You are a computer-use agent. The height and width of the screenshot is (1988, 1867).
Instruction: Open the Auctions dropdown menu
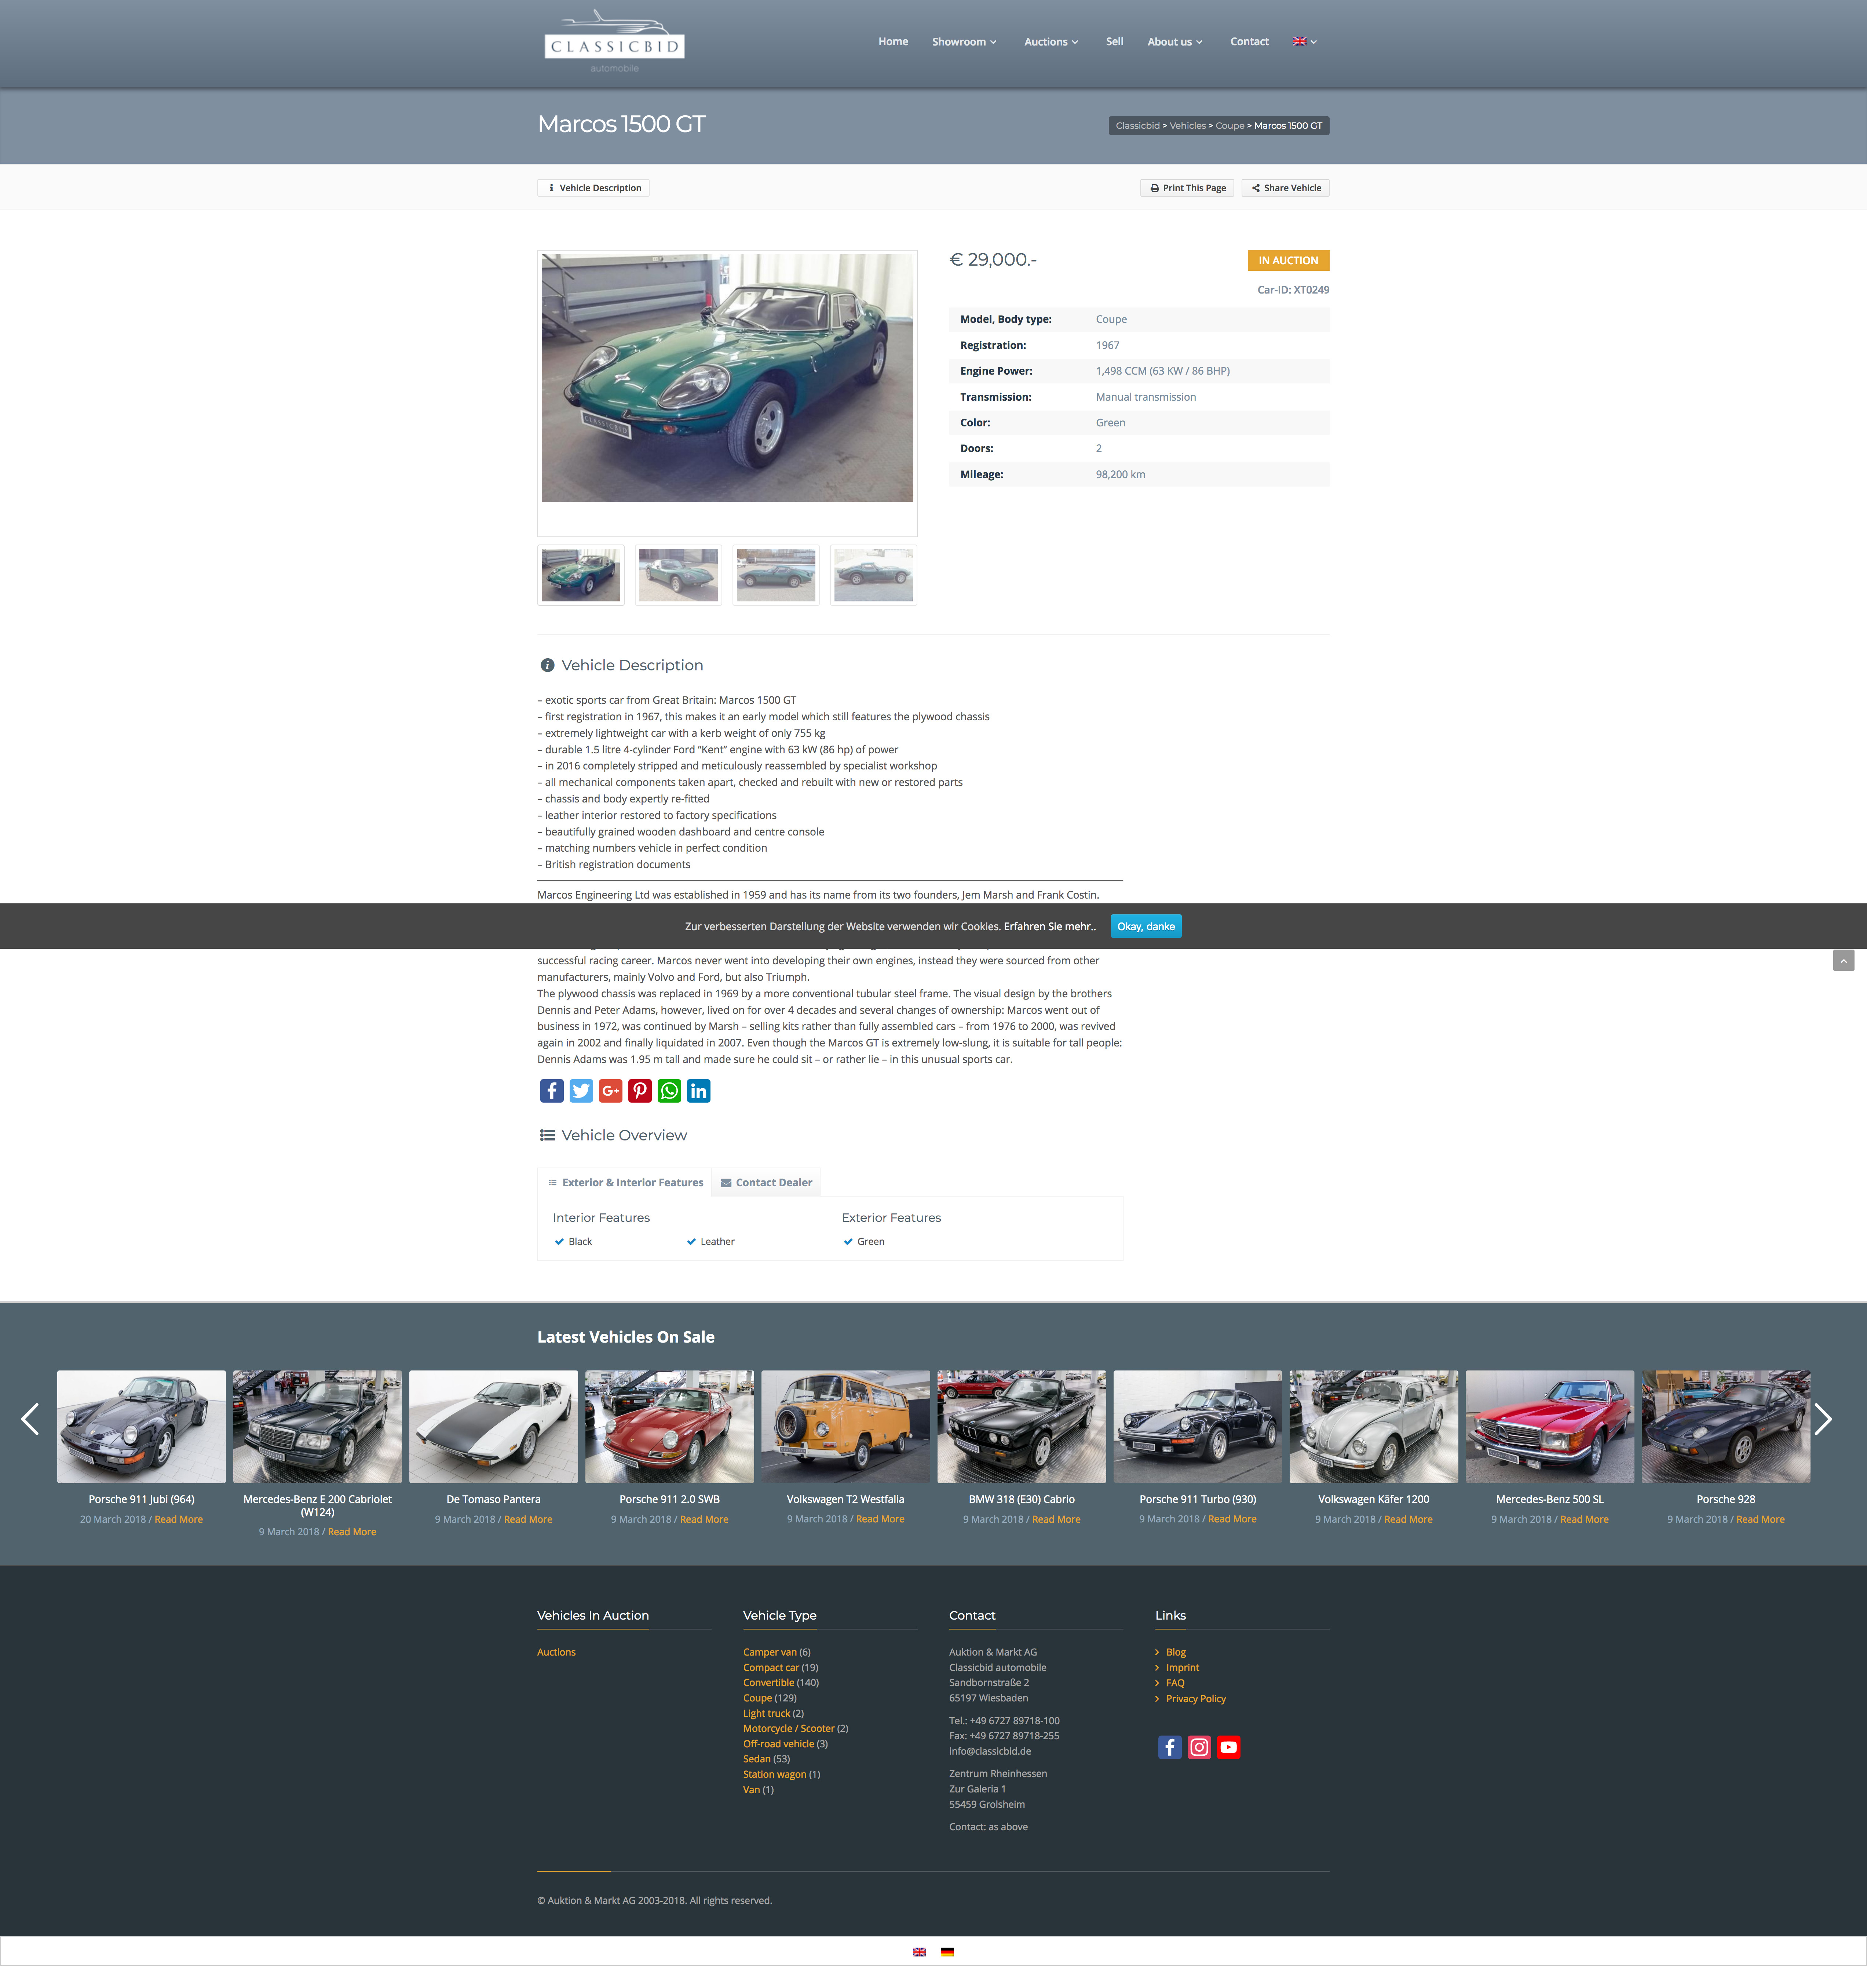point(1052,42)
